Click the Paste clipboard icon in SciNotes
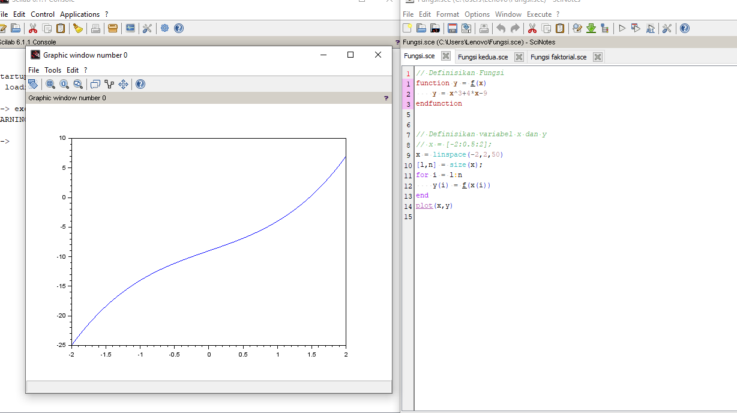The width and height of the screenshot is (737, 413). pos(560,28)
